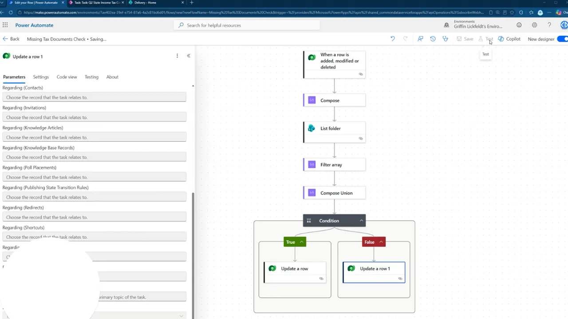
Task: Open the About tab
Action: (112, 77)
